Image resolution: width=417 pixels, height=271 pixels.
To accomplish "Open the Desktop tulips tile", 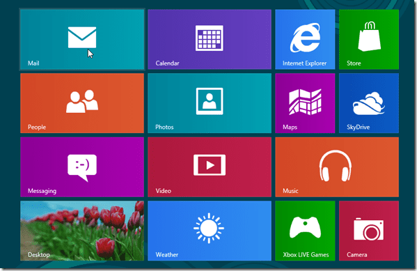I will coord(82,231).
